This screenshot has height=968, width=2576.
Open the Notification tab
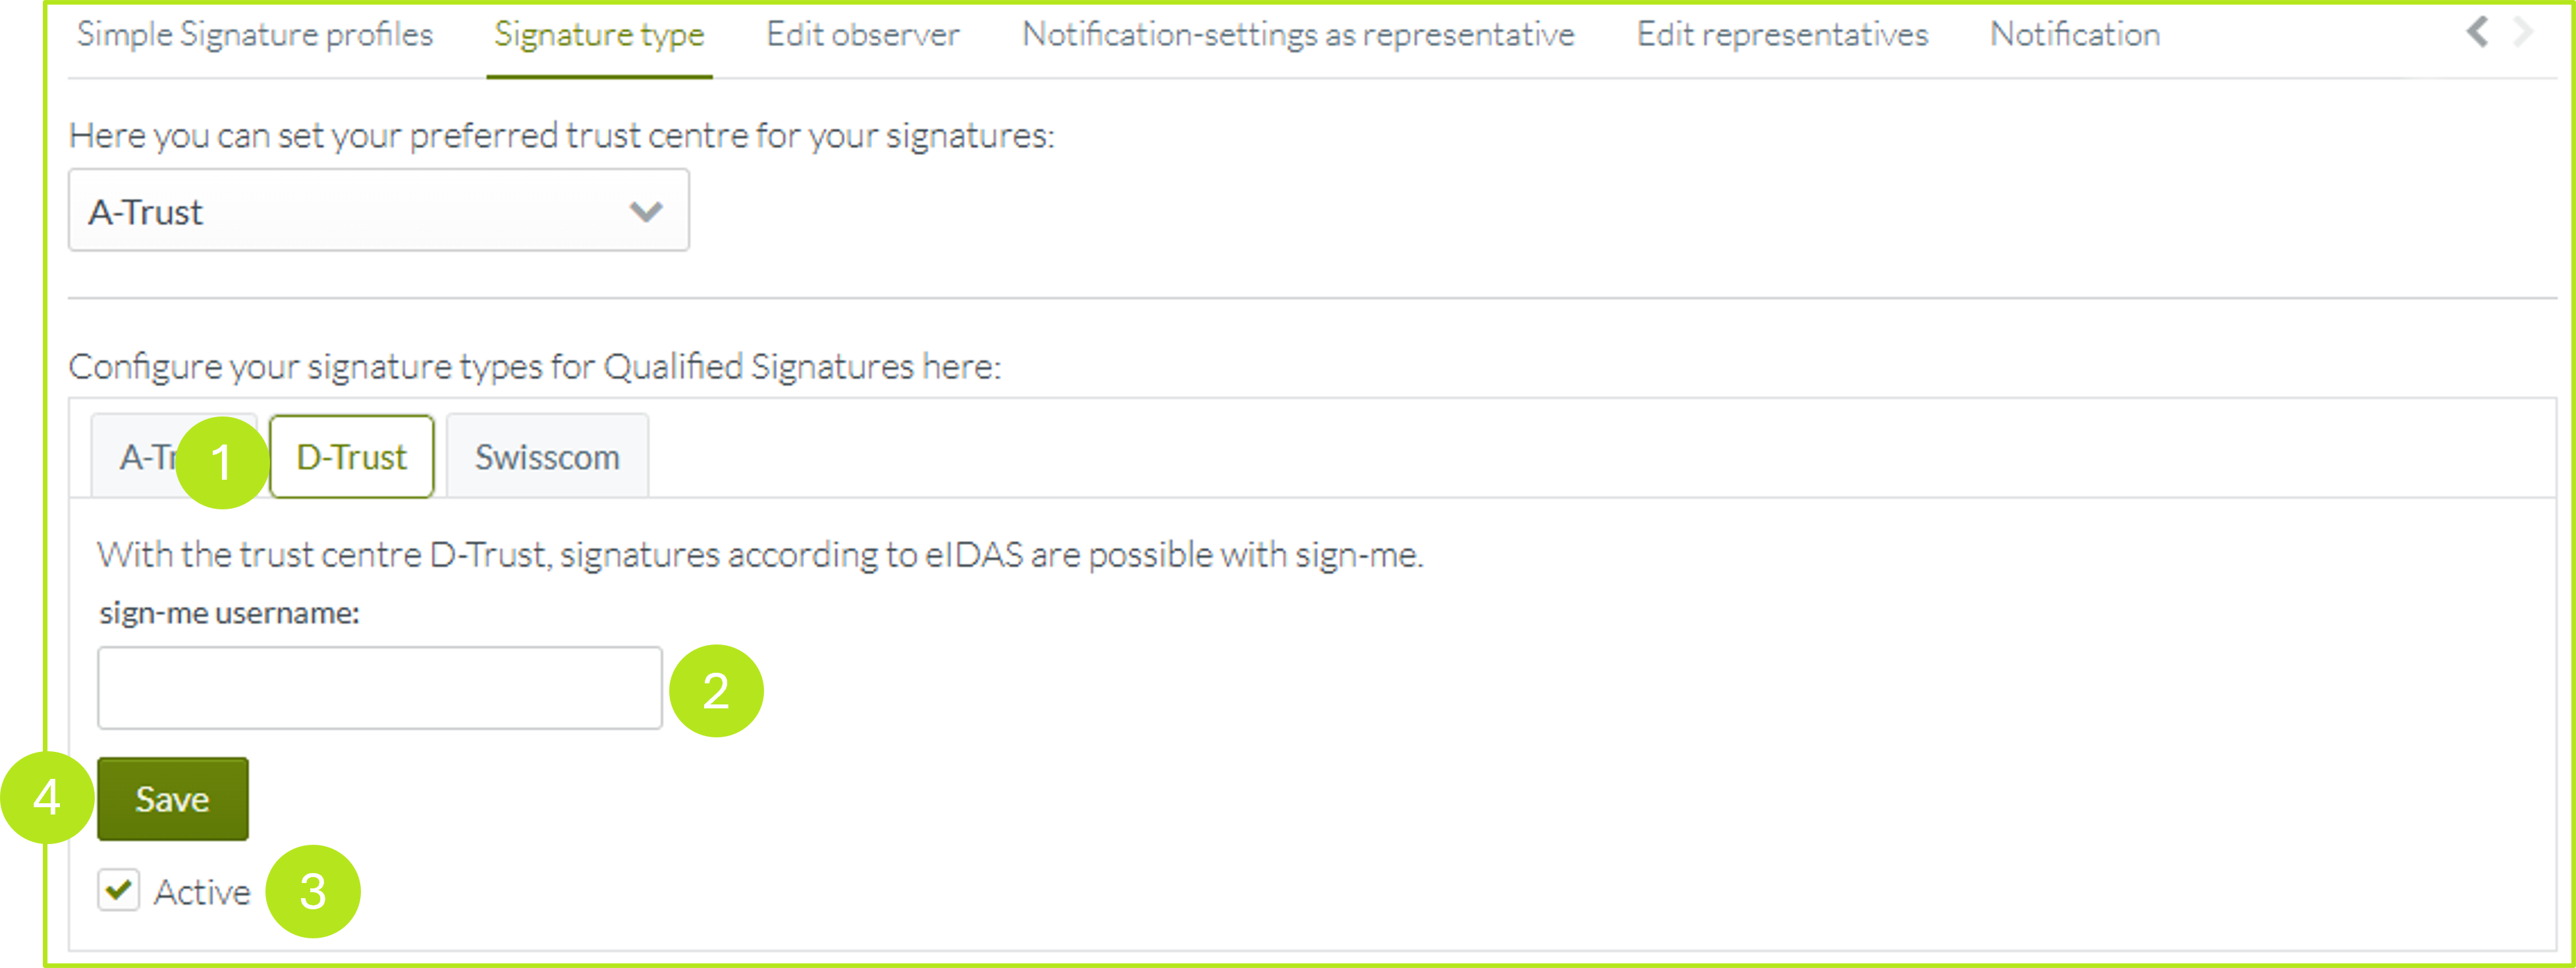(2074, 35)
